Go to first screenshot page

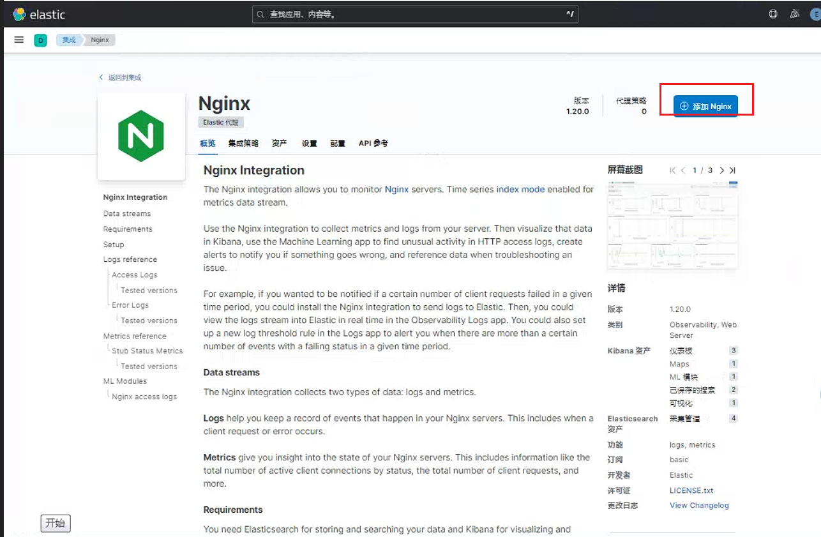(672, 170)
